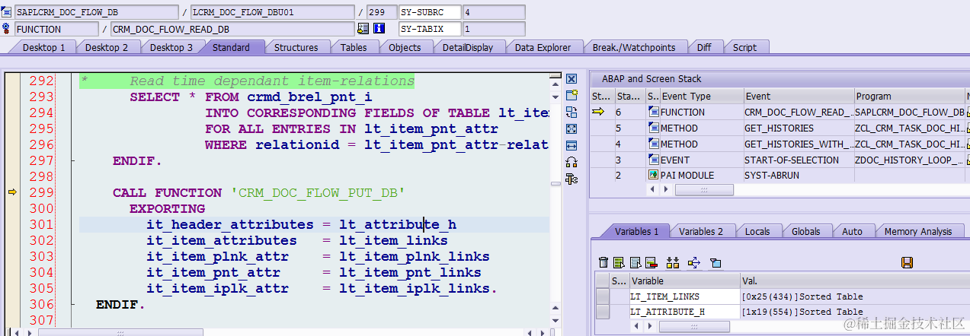The image size is (970, 336).
Task: Switch to the Globals tab
Action: point(806,231)
